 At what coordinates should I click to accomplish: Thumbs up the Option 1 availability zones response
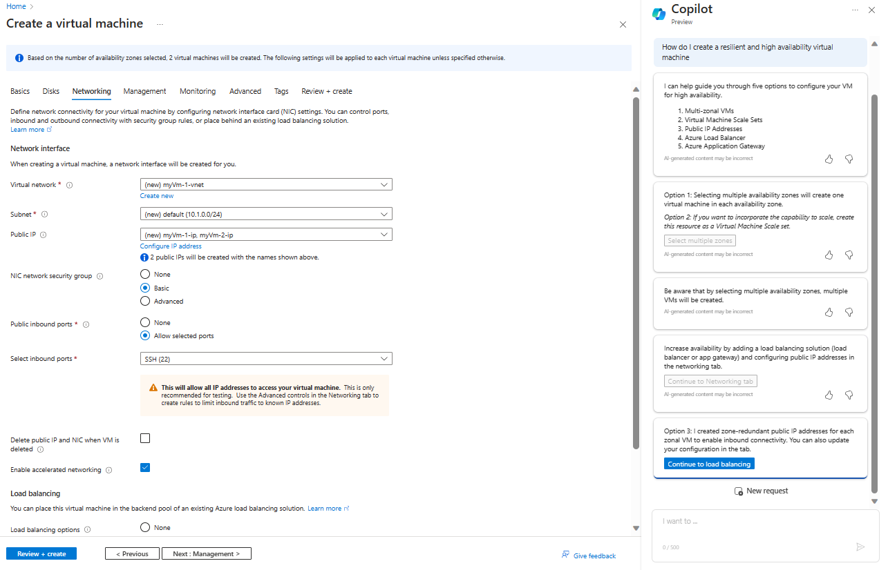(829, 255)
